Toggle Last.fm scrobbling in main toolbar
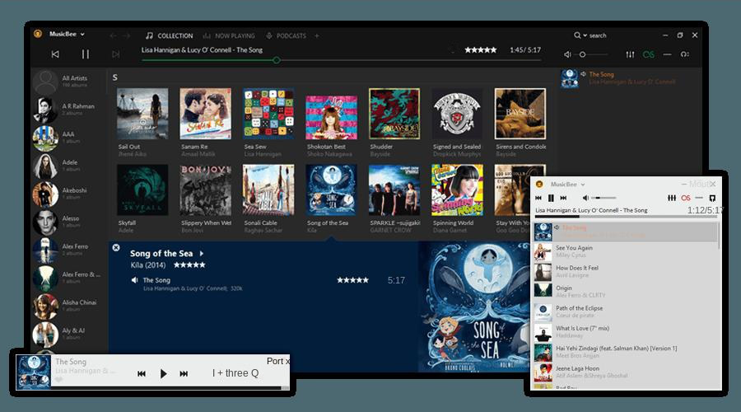 tap(649, 54)
